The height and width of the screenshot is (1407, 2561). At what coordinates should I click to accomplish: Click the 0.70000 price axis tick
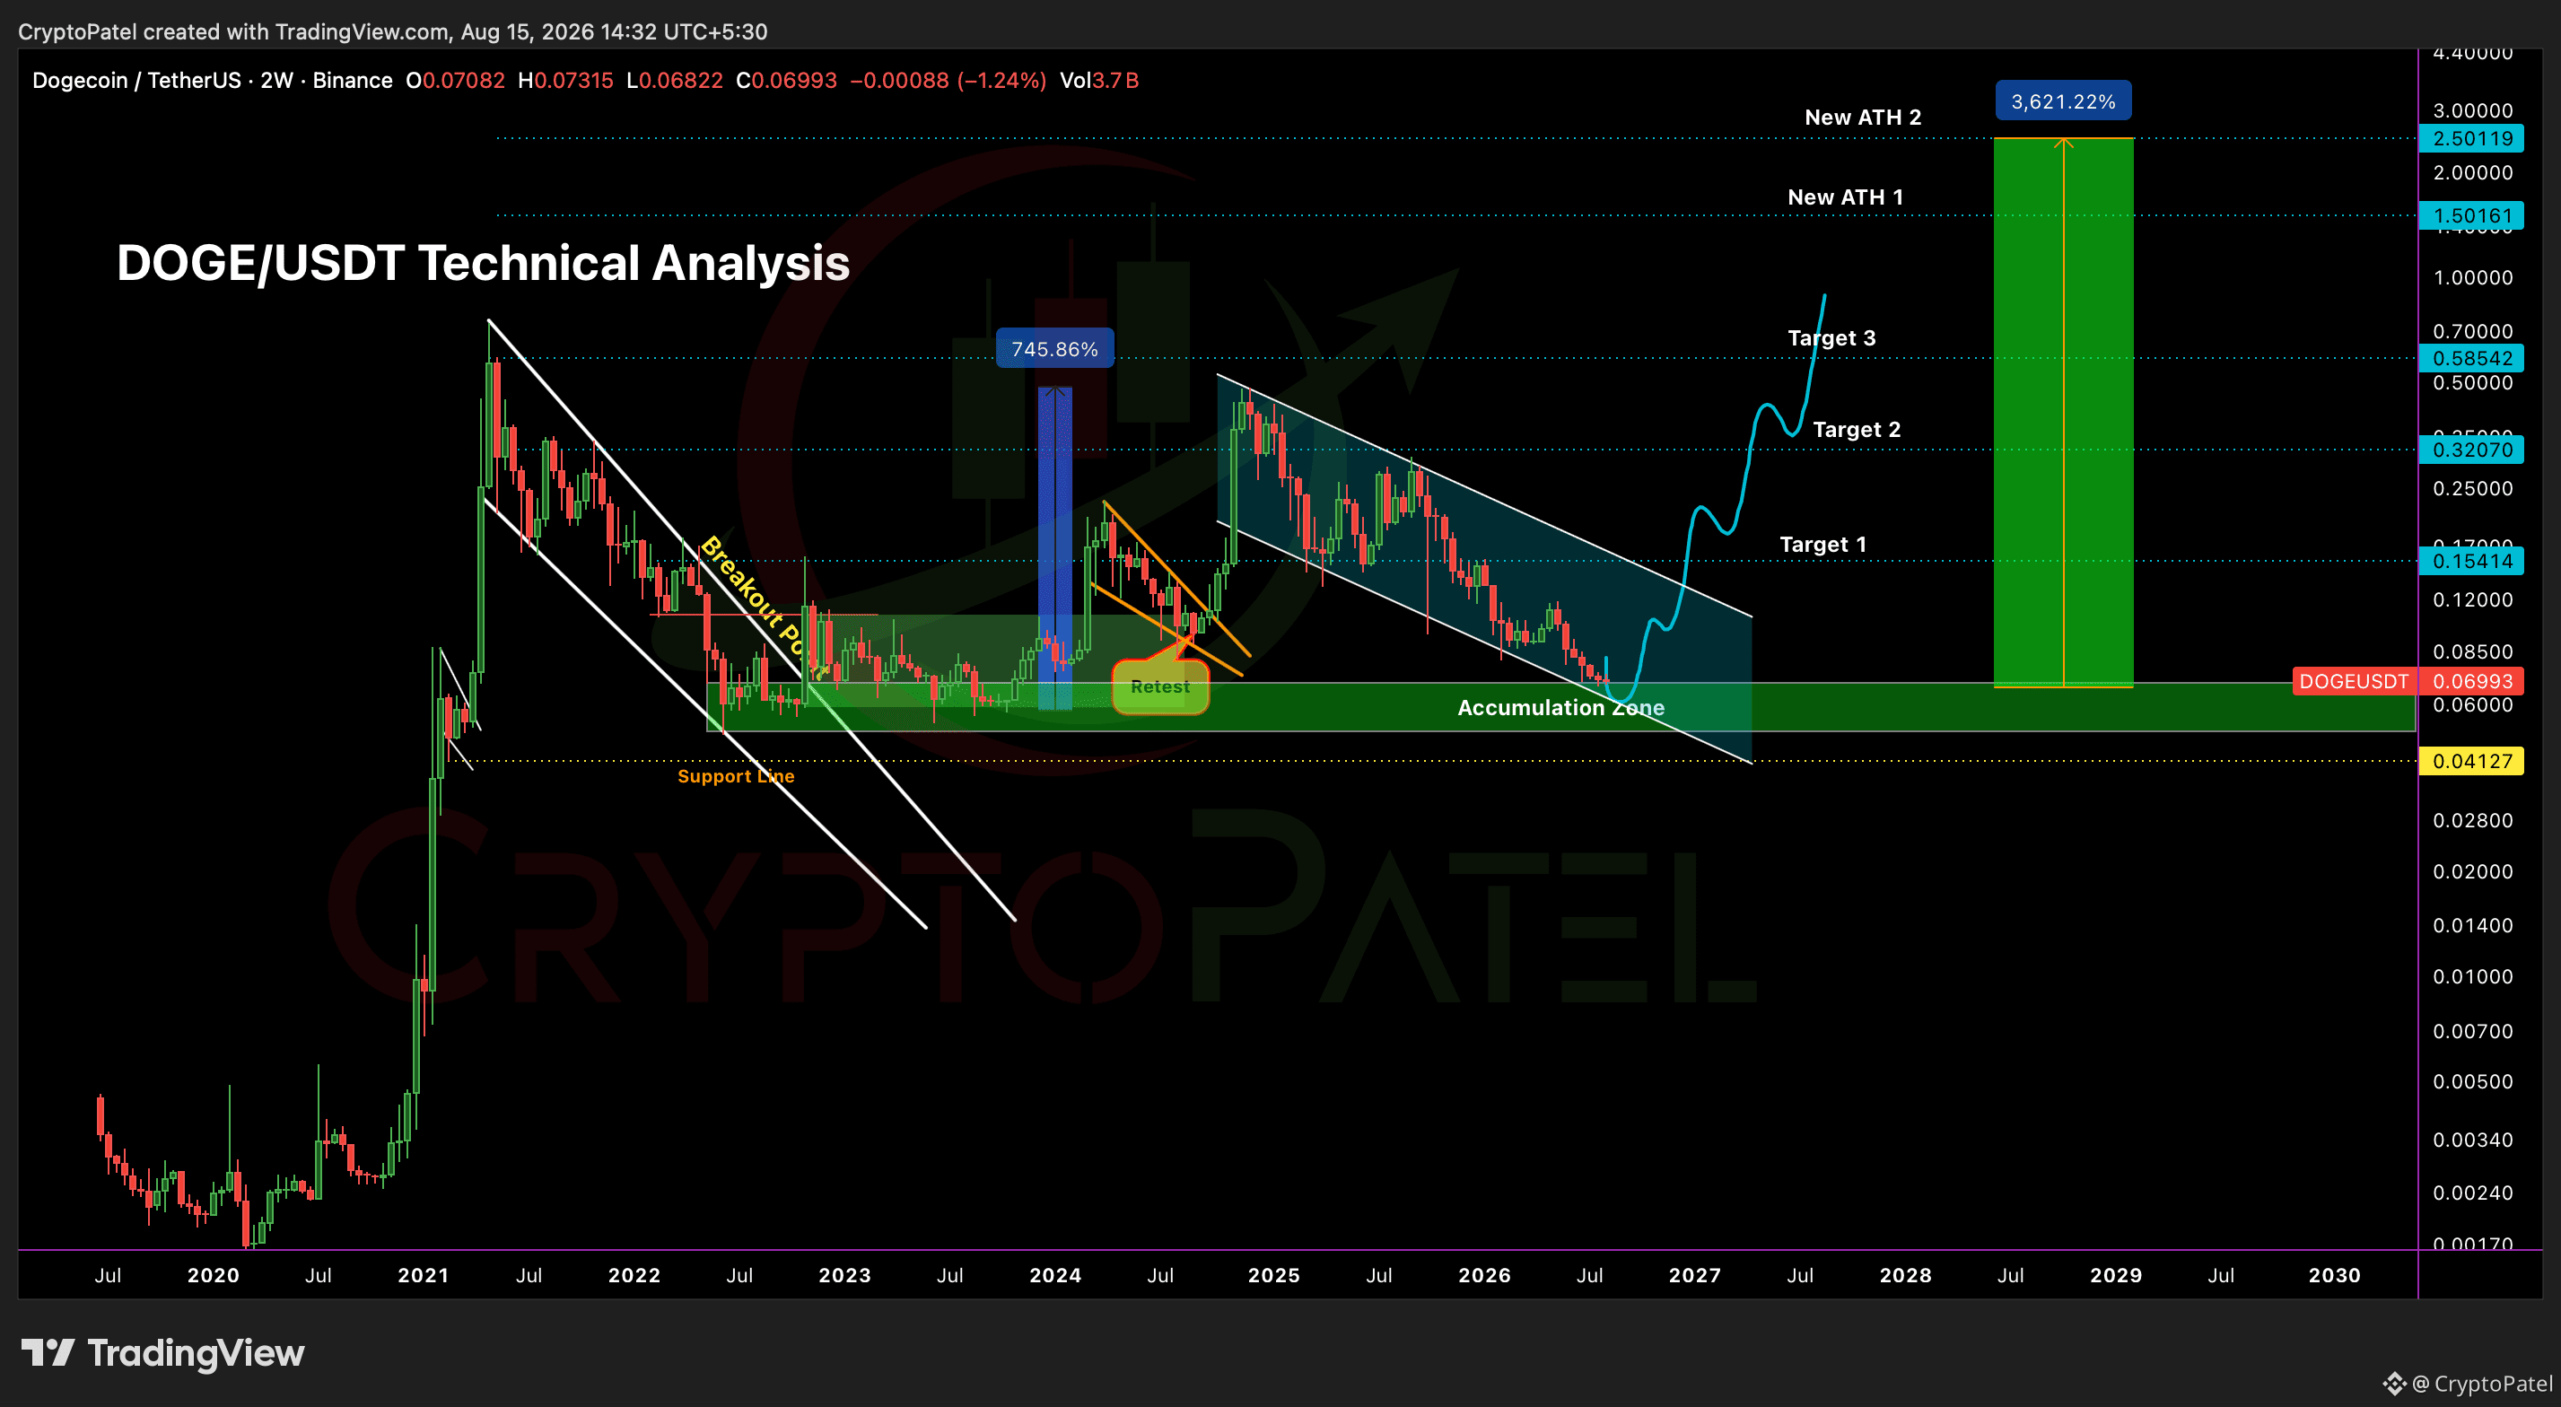(x=2472, y=331)
